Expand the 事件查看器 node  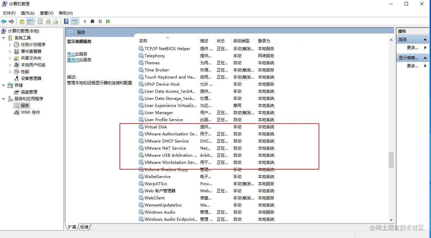click(x=10, y=51)
